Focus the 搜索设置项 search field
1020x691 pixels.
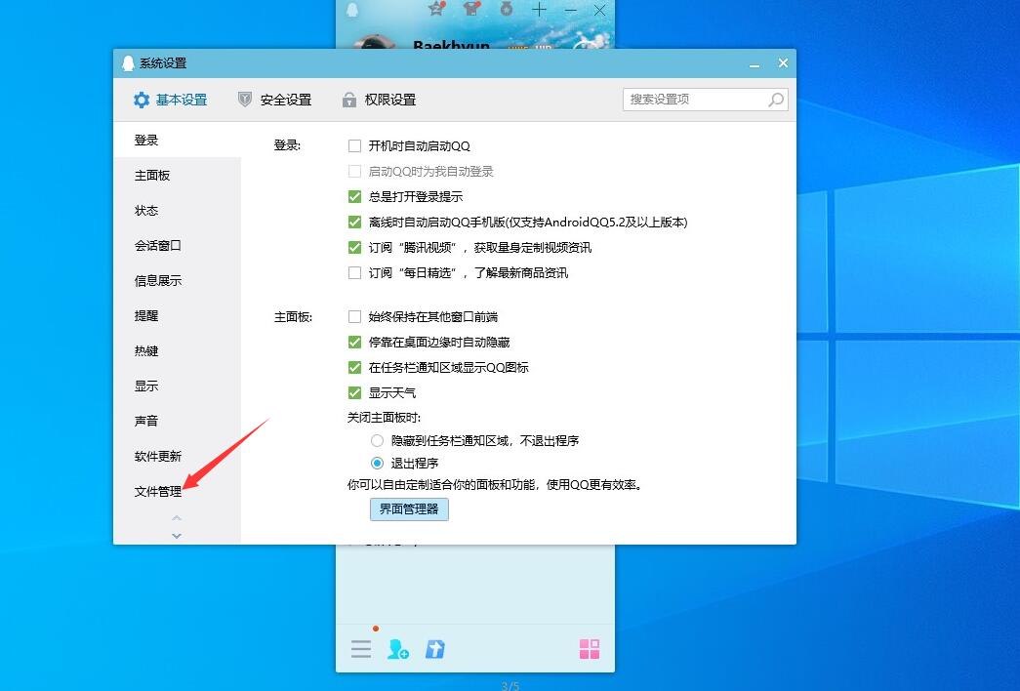(705, 100)
